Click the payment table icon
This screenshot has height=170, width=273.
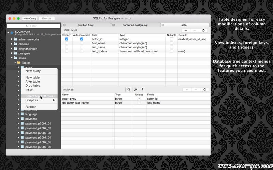[x=22, y=119]
